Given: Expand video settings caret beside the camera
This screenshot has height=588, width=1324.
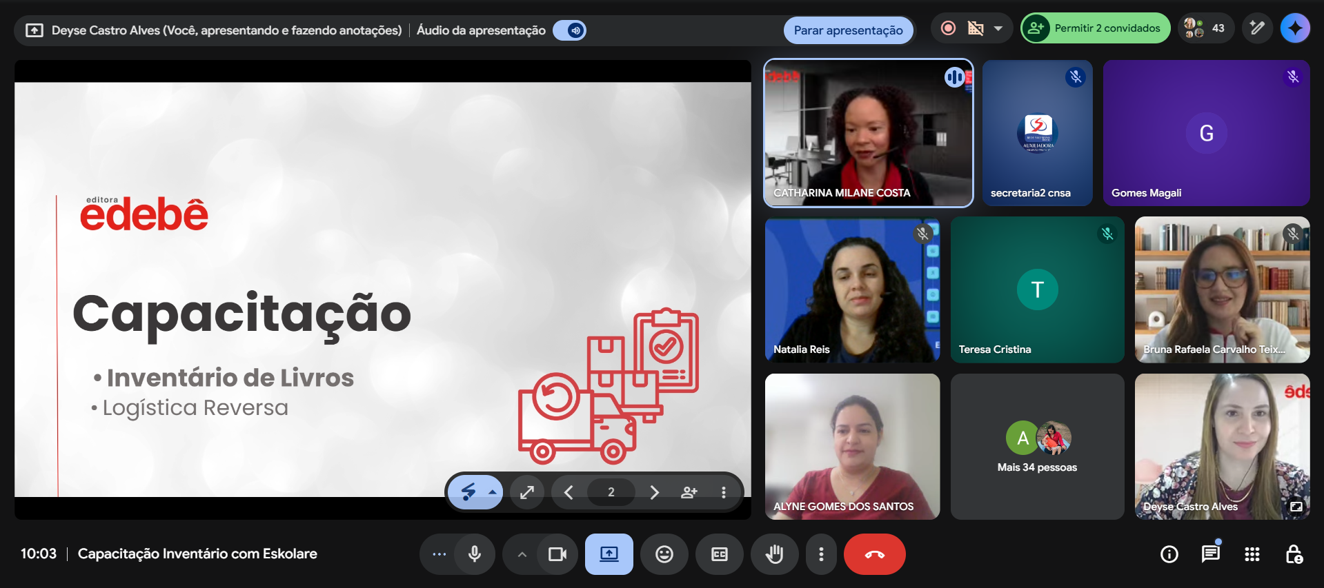Looking at the screenshot, I should pyautogui.click(x=522, y=554).
